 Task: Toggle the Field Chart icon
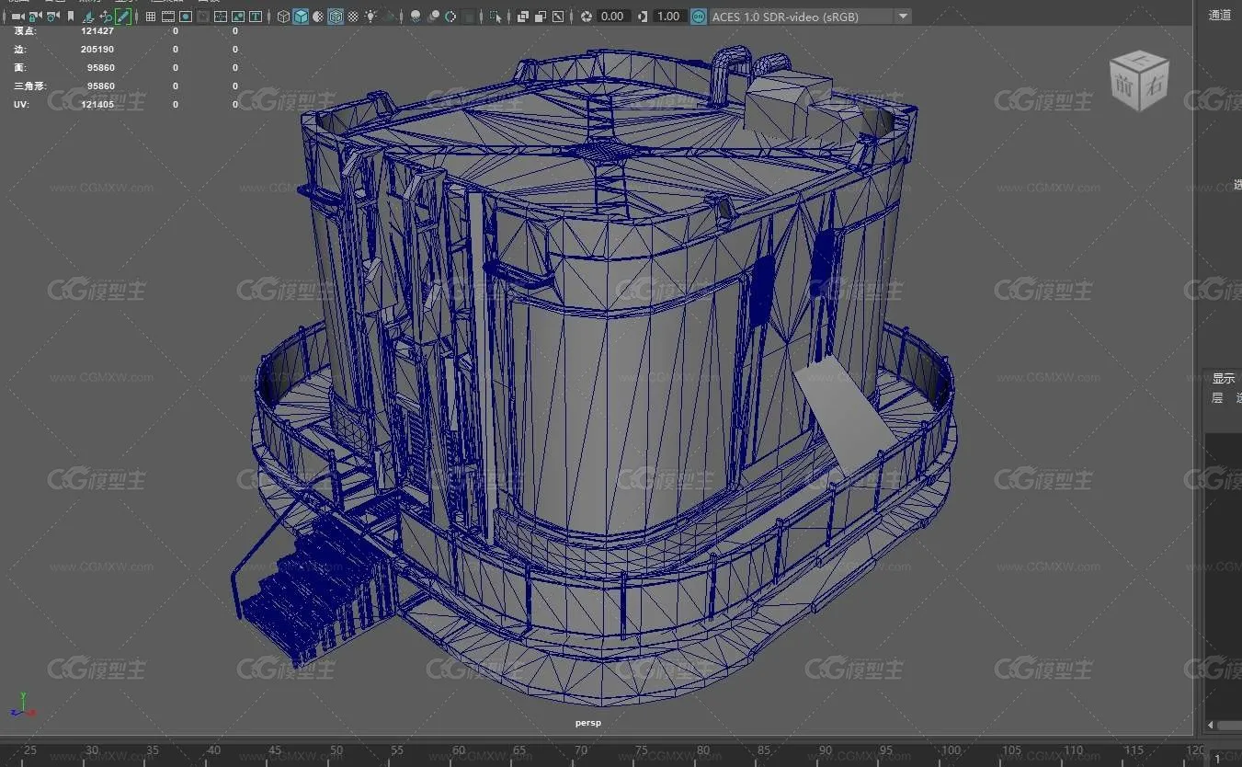(221, 17)
